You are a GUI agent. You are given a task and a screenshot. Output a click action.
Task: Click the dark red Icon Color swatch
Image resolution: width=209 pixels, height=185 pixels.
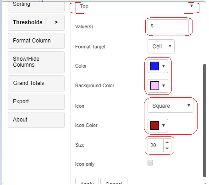point(154,126)
